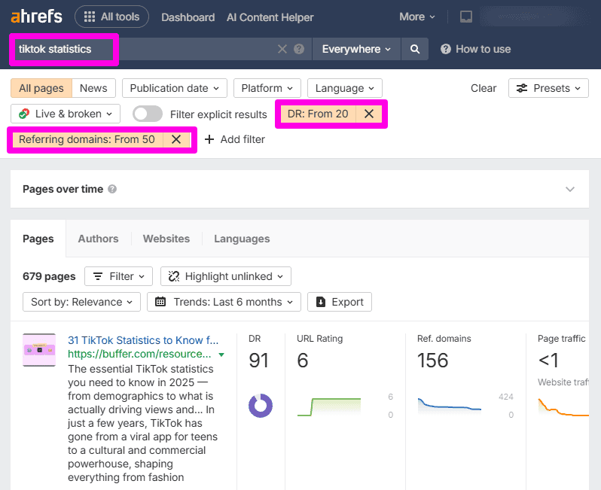
Task: Open the Highlight unlinked dropdown
Action: [226, 276]
